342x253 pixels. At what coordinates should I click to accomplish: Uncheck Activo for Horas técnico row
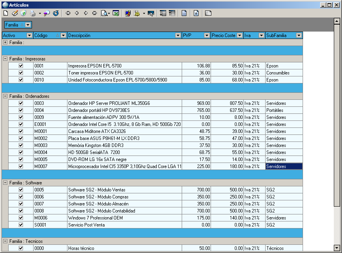(x=21, y=248)
